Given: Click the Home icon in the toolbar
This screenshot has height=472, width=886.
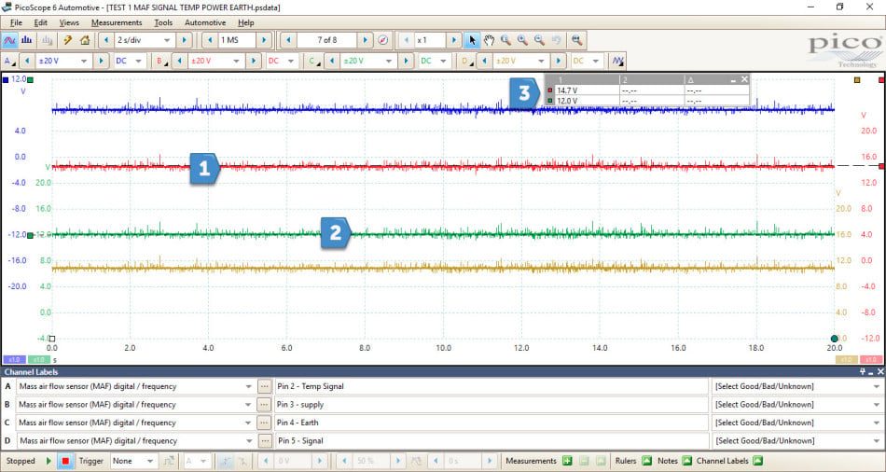Looking at the screenshot, I should pos(85,40).
